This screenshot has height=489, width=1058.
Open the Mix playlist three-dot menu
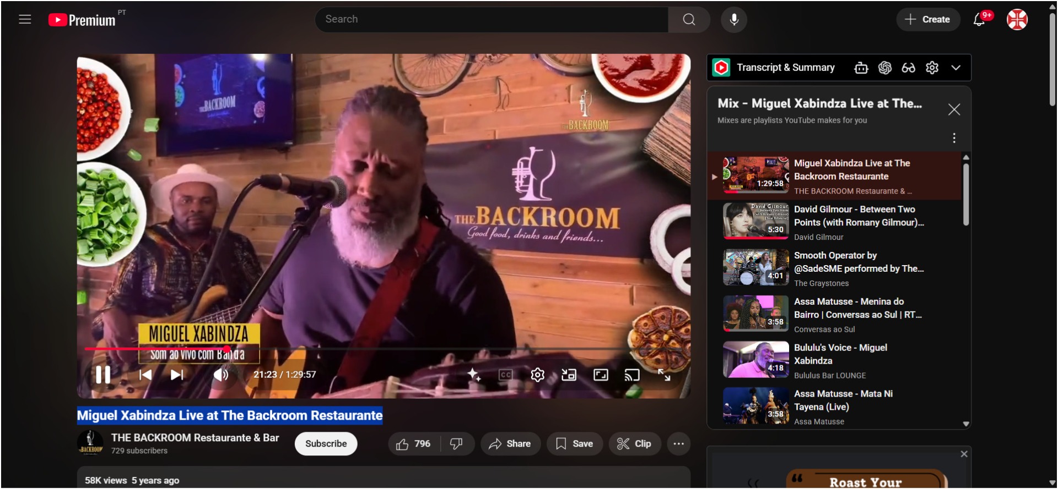pos(954,138)
